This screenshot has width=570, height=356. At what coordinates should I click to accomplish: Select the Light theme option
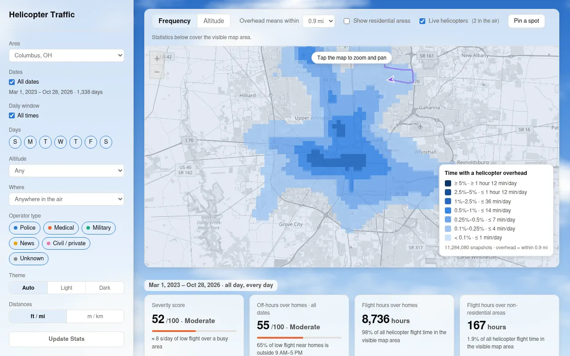coord(66,288)
